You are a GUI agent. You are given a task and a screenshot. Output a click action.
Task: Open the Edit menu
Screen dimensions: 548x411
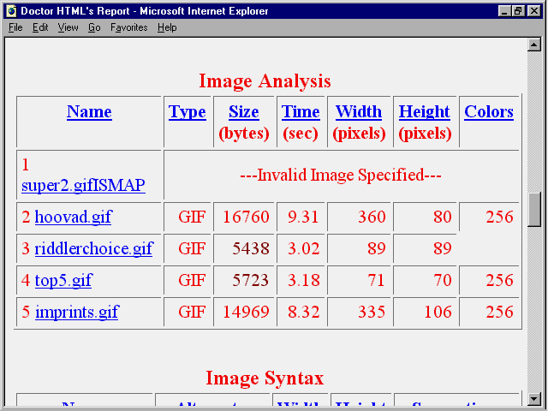tap(40, 27)
